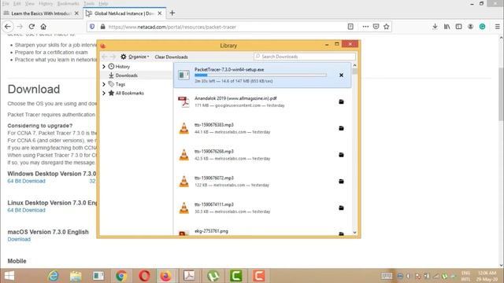Switch to Learn the Basics tab

40,13
